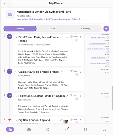113x135 pixels.
Task: Show info for the Calais stop
Action: (x=76, y=74)
